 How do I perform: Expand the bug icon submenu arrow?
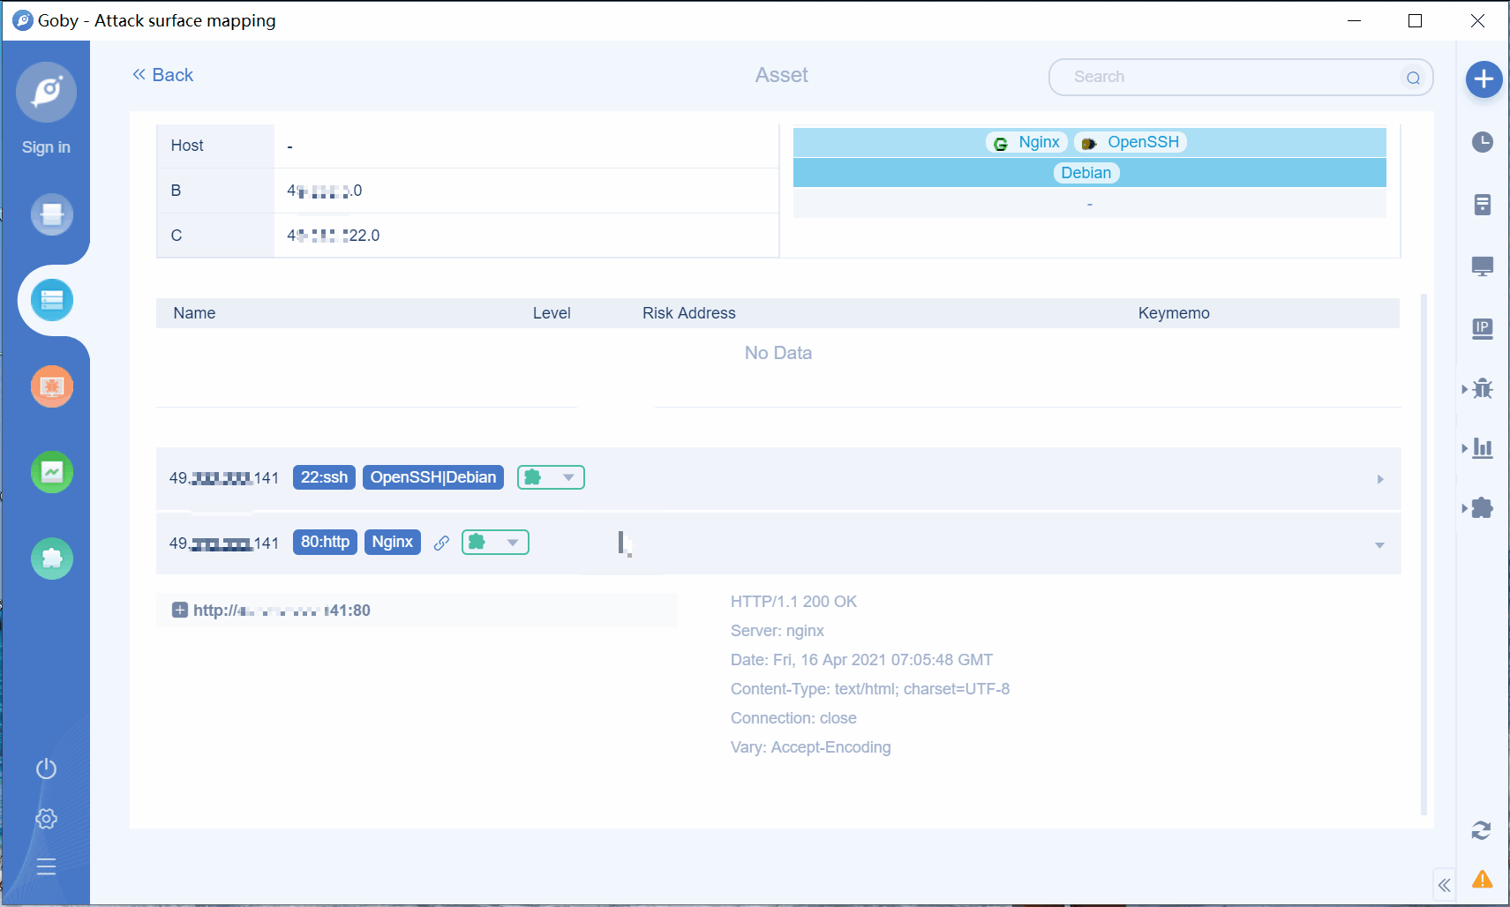(x=1465, y=389)
